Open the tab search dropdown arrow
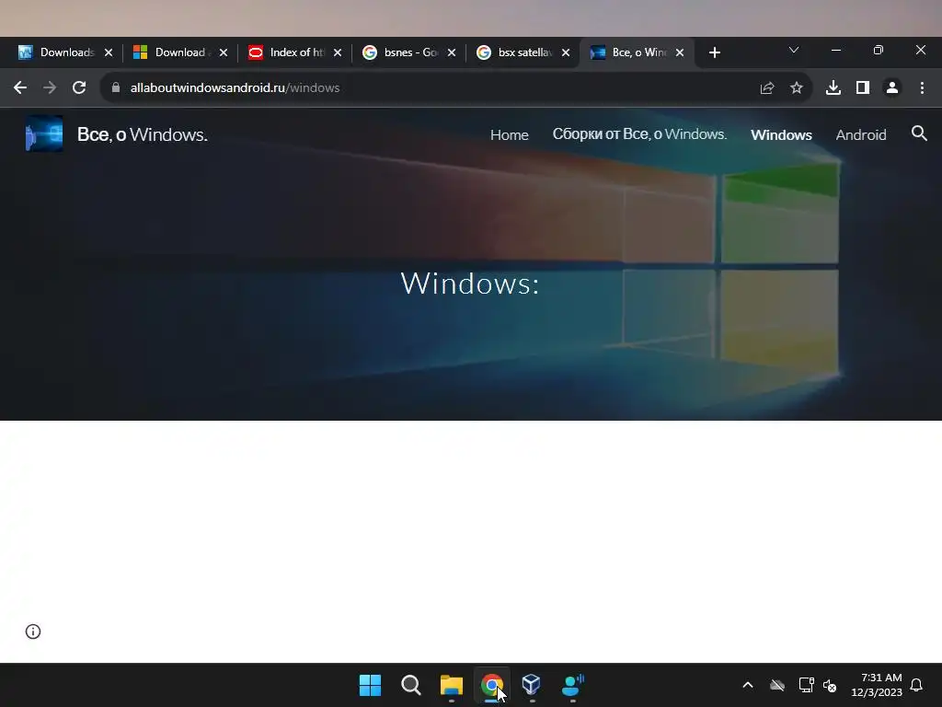The height and width of the screenshot is (707, 942). pyautogui.click(x=794, y=51)
